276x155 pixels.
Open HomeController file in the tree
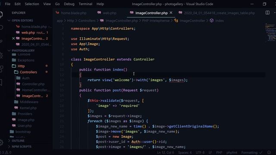tap(35, 90)
